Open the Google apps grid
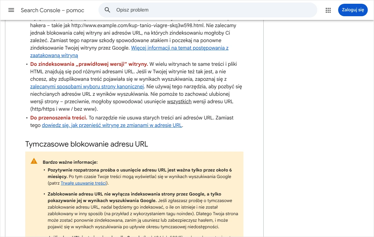The width and height of the screenshot is (374, 237). click(x=328, y=10)
